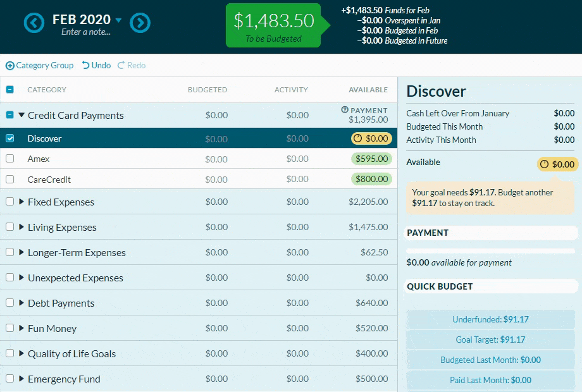582x392 pixels.
Task: Click CareCredit's budgeted $0.00 cell
Action: pos(216,180)
